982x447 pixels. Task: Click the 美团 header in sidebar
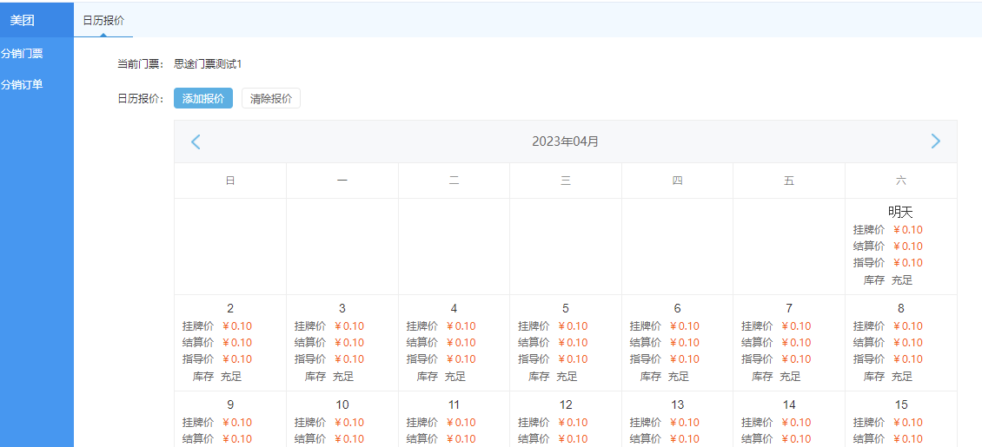(23, 20)
